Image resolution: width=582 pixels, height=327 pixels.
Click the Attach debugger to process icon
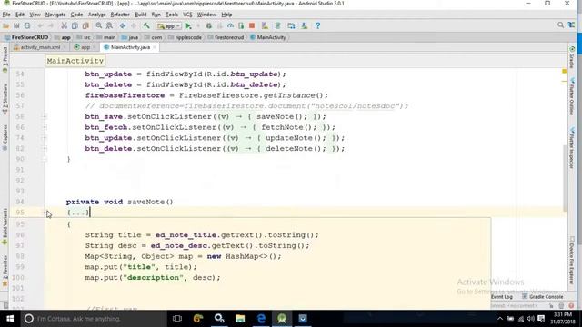pos(241,25)
